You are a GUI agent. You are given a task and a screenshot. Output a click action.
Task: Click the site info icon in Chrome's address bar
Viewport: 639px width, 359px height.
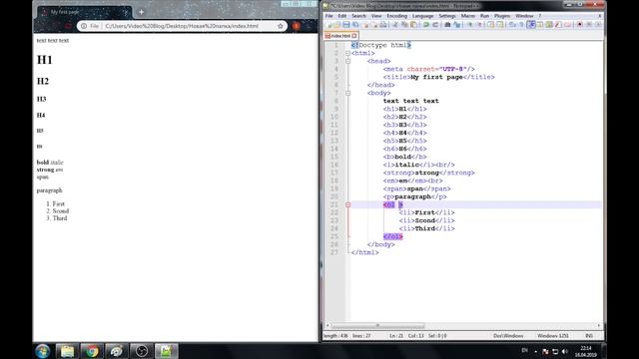pos(84,26)
